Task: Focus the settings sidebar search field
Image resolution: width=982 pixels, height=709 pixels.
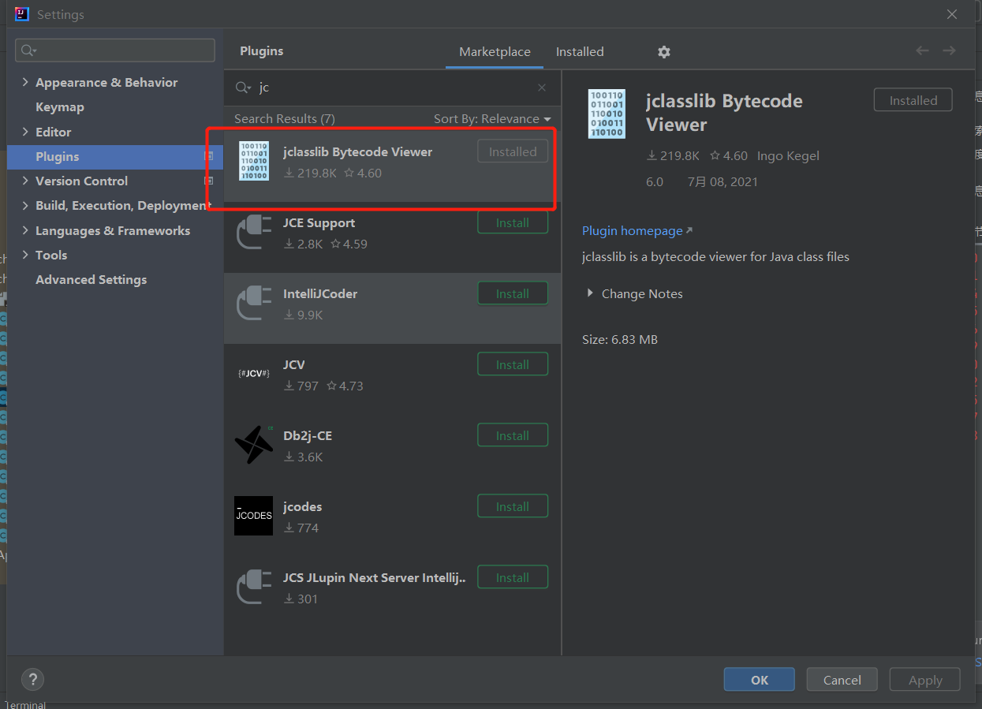Action: click(x=115, y=50)
